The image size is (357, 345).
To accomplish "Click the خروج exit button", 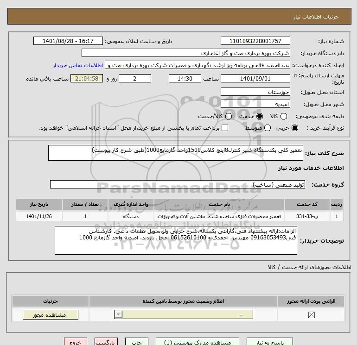I will (x=76, y=342).
